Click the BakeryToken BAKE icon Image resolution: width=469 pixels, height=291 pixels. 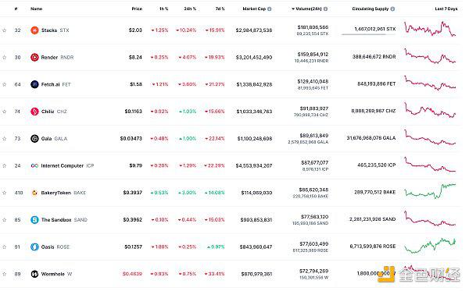coord(34,193)
